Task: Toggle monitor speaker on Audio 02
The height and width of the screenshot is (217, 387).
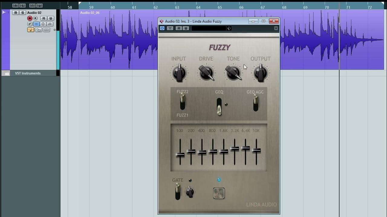Action: click(x=35, y=18)
